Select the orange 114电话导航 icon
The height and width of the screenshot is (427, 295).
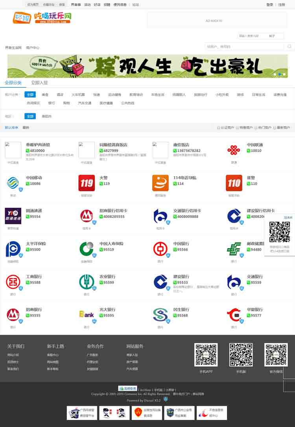click(160, 183)
